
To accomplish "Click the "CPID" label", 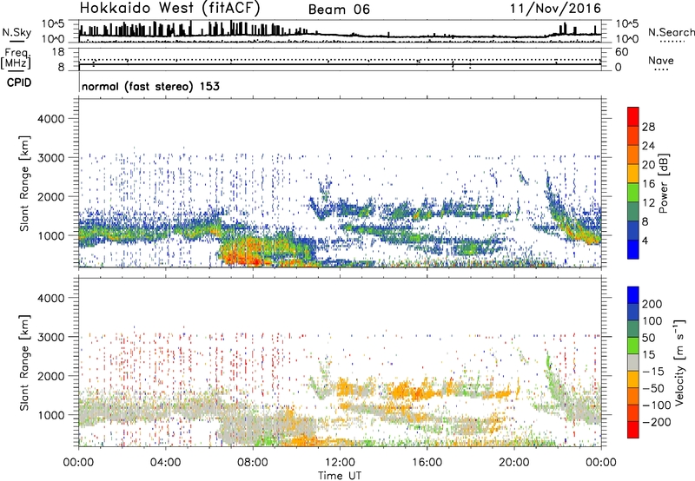I will tap(19, 82).
